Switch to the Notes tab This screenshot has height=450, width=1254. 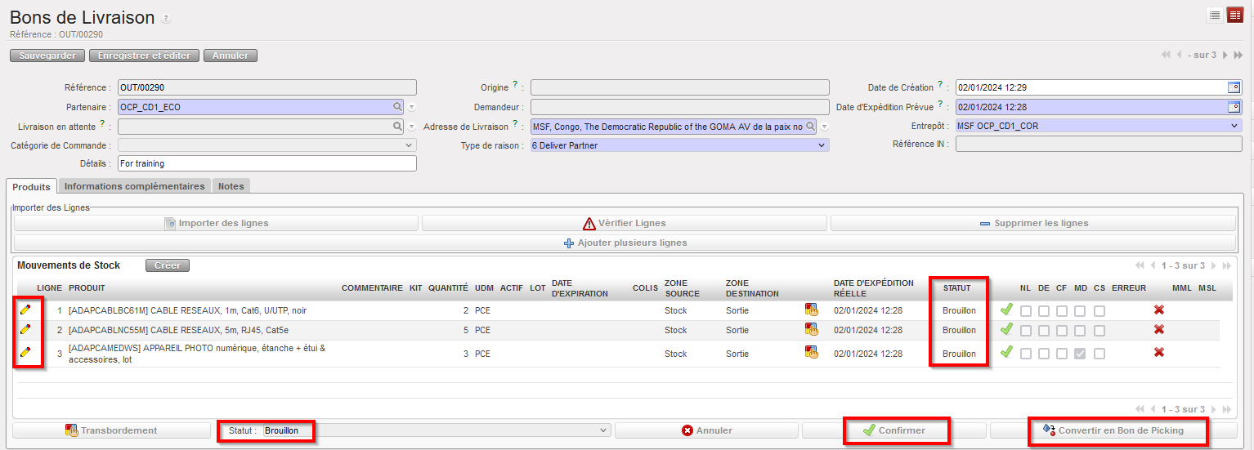[231, 186]
